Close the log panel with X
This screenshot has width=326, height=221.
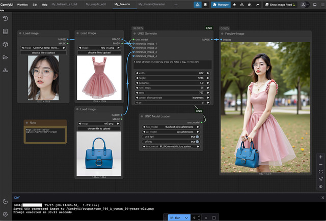tap(322, 198)
